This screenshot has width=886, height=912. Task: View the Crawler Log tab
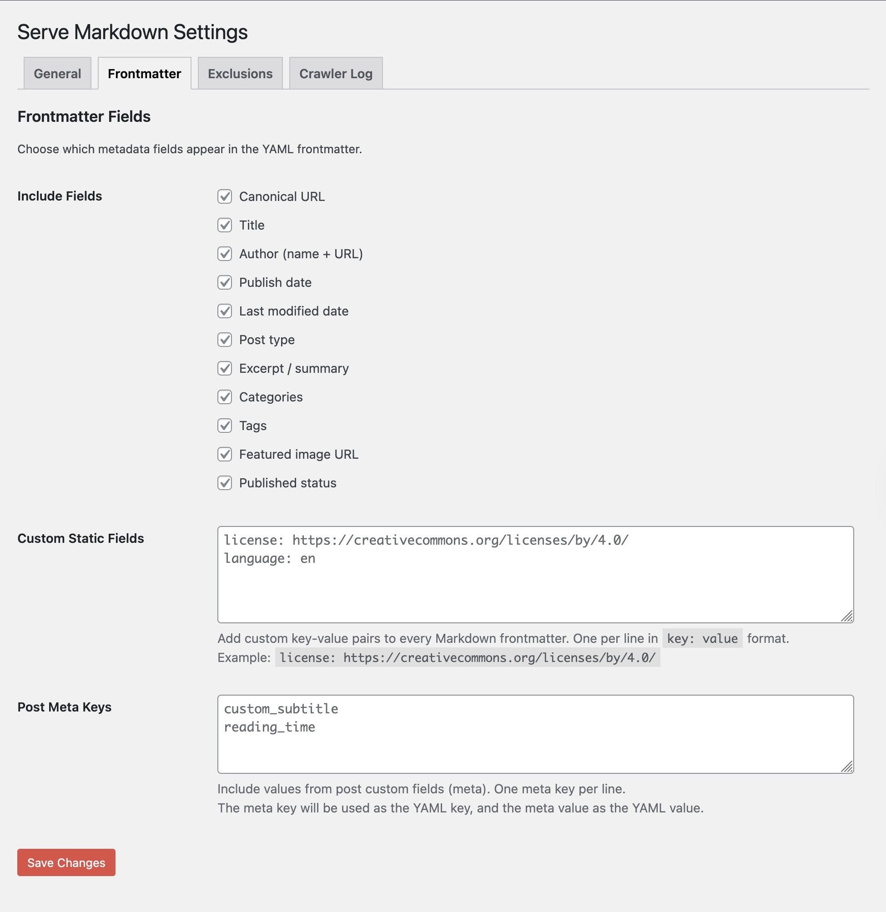point(336,73)
